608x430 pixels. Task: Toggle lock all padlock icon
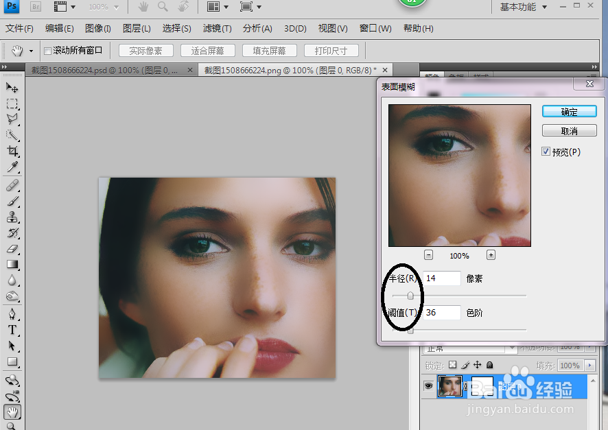[490, 365]
